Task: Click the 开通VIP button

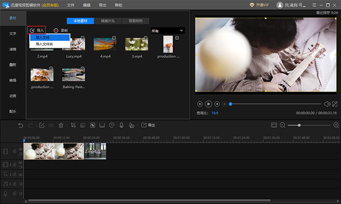Action: pos(259,5)
